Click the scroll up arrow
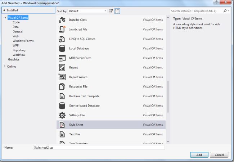The width and height of the screenshot is (234, 162). 168,17
